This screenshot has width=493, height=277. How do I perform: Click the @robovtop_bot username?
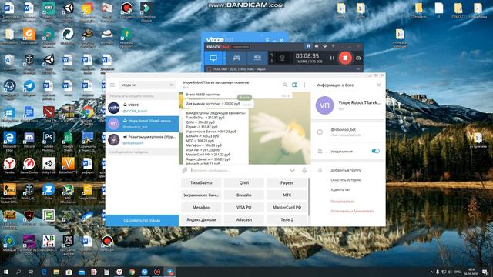[343, 129]
